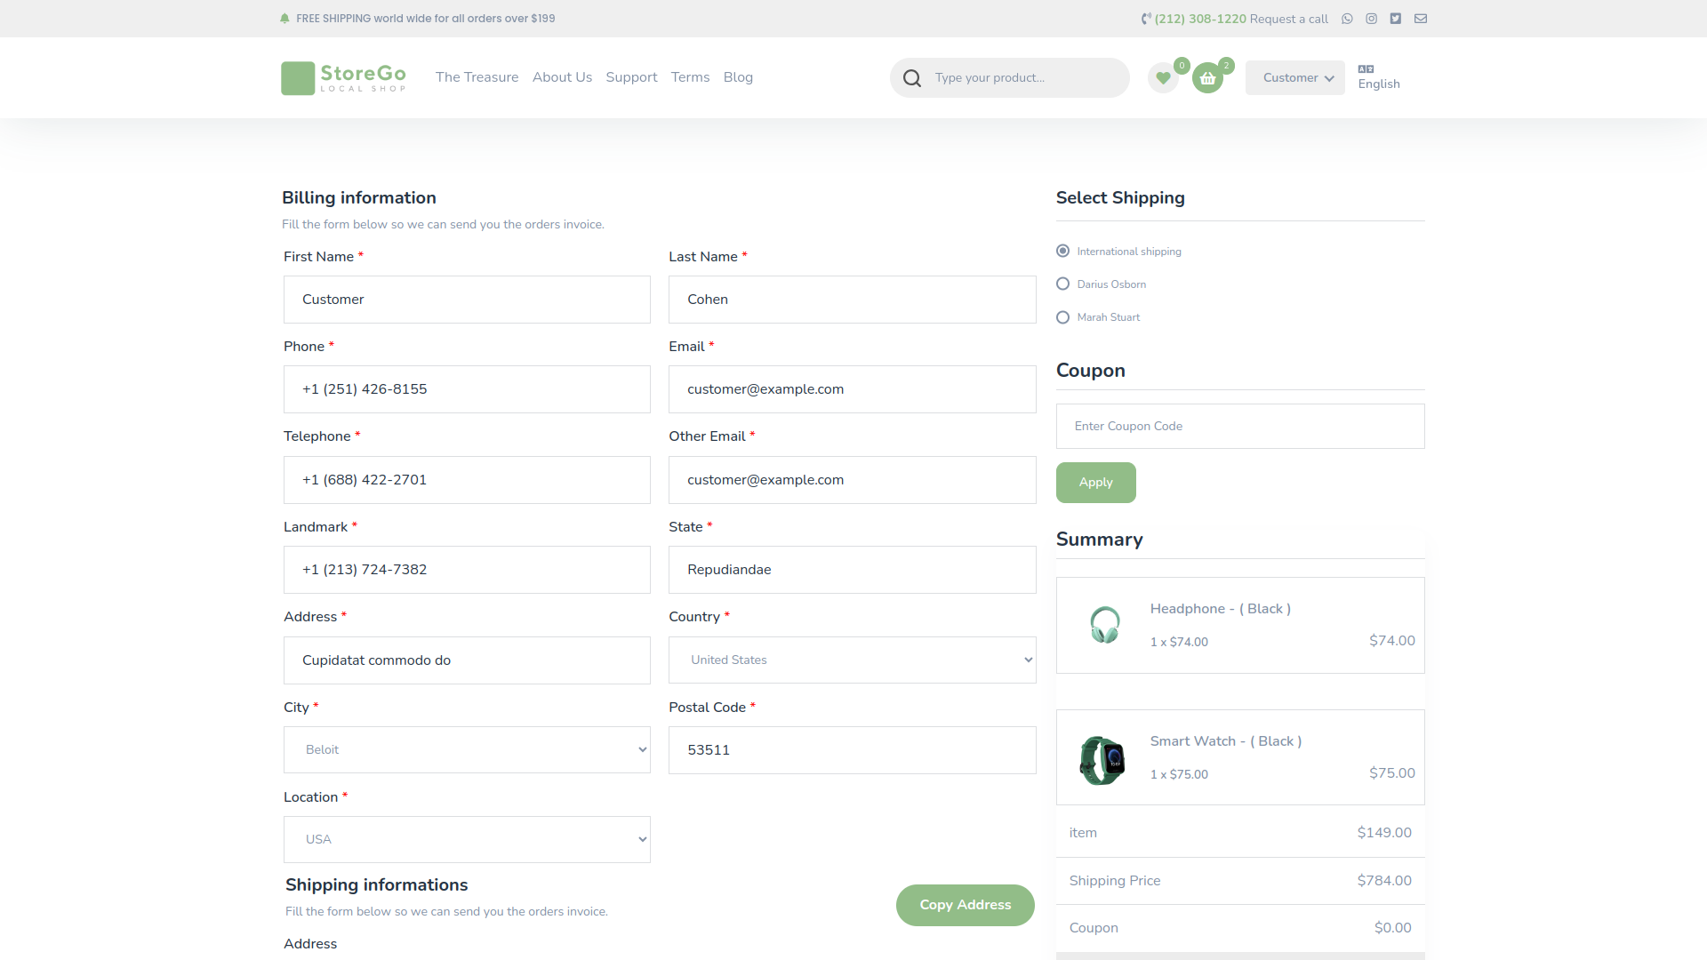Open the WhatsApp contact icon
Viewport: 1707px width, 960px height.
1347,19
